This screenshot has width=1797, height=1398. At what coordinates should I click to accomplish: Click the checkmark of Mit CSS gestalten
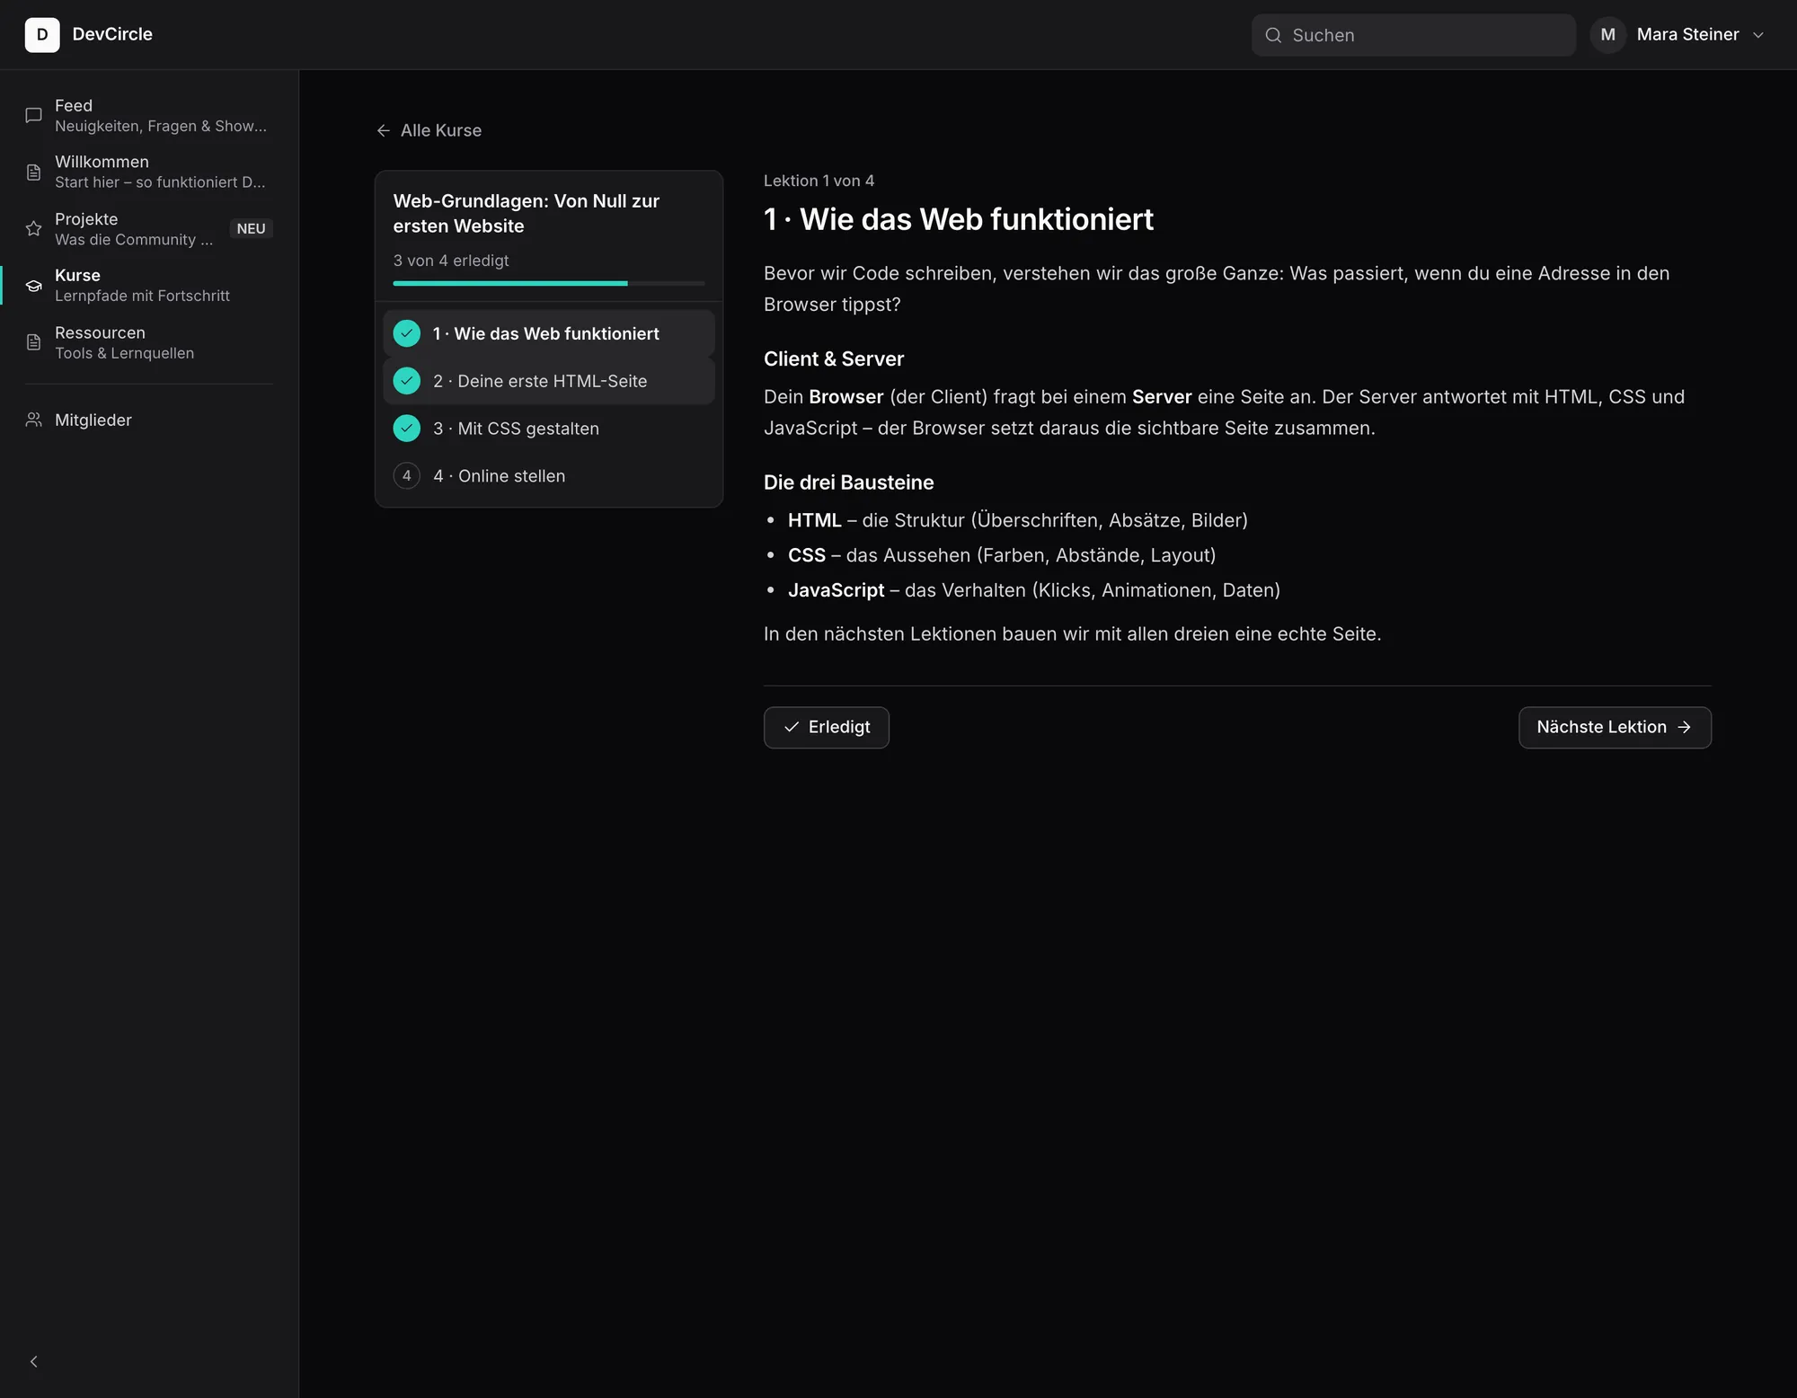pos(407,429)
